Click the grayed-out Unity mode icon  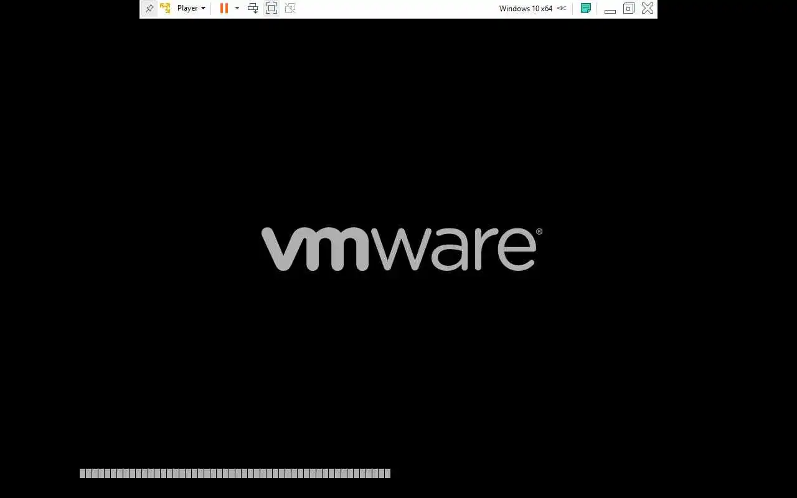tap(290, 8)
